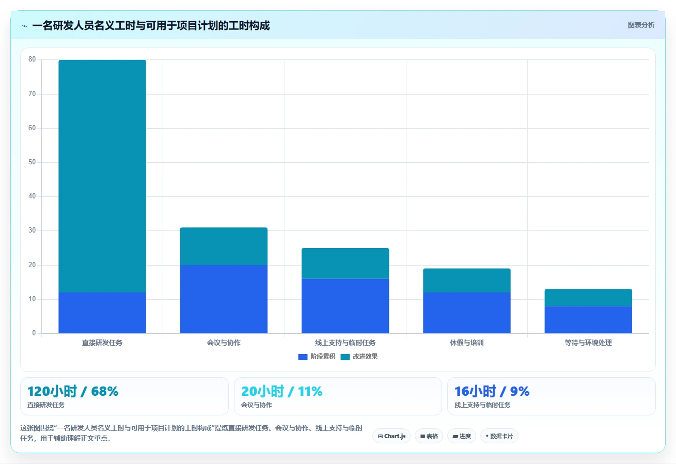Click the teal segment of 会议与协作 bar
Screen dimensions: 676x464
coord(224,246)
